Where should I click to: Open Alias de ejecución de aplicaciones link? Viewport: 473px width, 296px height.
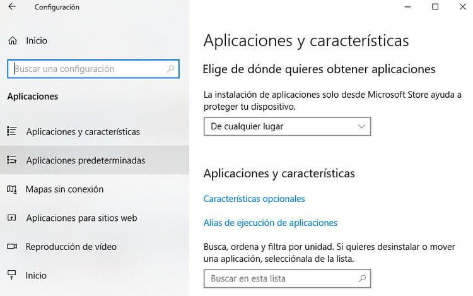(x=271, y=223)
